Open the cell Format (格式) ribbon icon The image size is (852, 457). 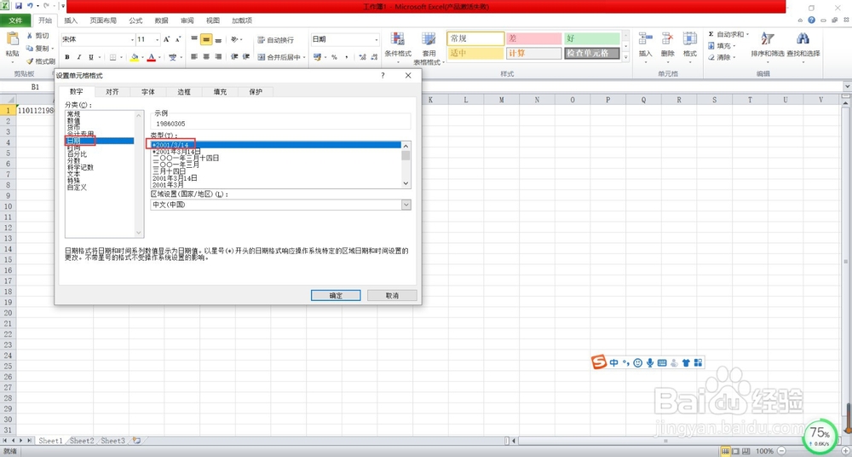[690, 38]
